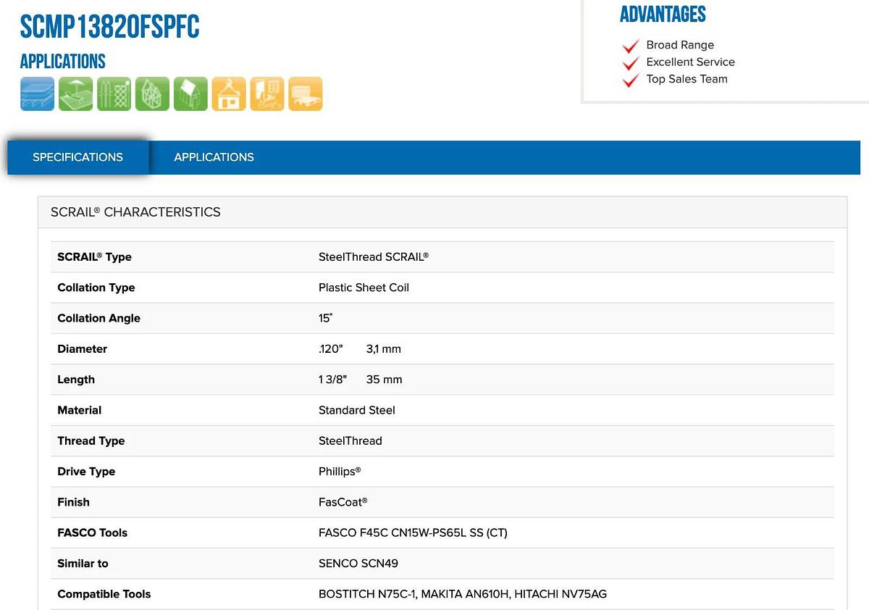Viewport: 869px width, 610px height.
Task: Click the red checkmark beside Broad Range
Action: [630, 46]
